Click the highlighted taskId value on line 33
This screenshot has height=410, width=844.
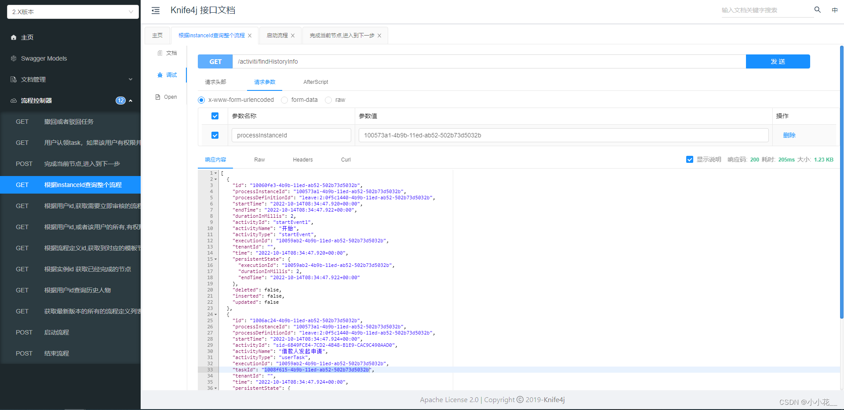[x=317, y=370]
